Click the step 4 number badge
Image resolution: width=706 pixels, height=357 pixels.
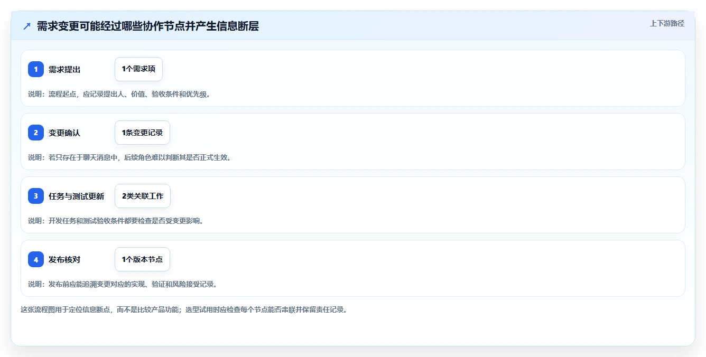(x=36, y=259)
